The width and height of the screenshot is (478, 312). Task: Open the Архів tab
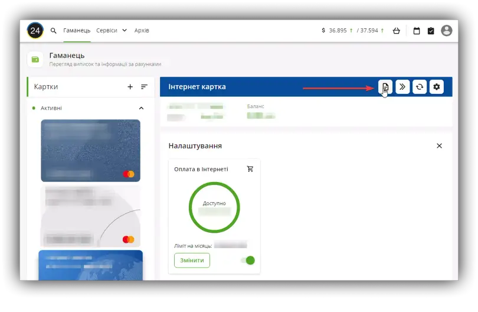142,30
